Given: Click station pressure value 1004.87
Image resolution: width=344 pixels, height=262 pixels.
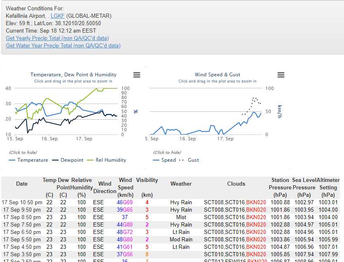Looking at the screenshot, I should click(280, 247).
